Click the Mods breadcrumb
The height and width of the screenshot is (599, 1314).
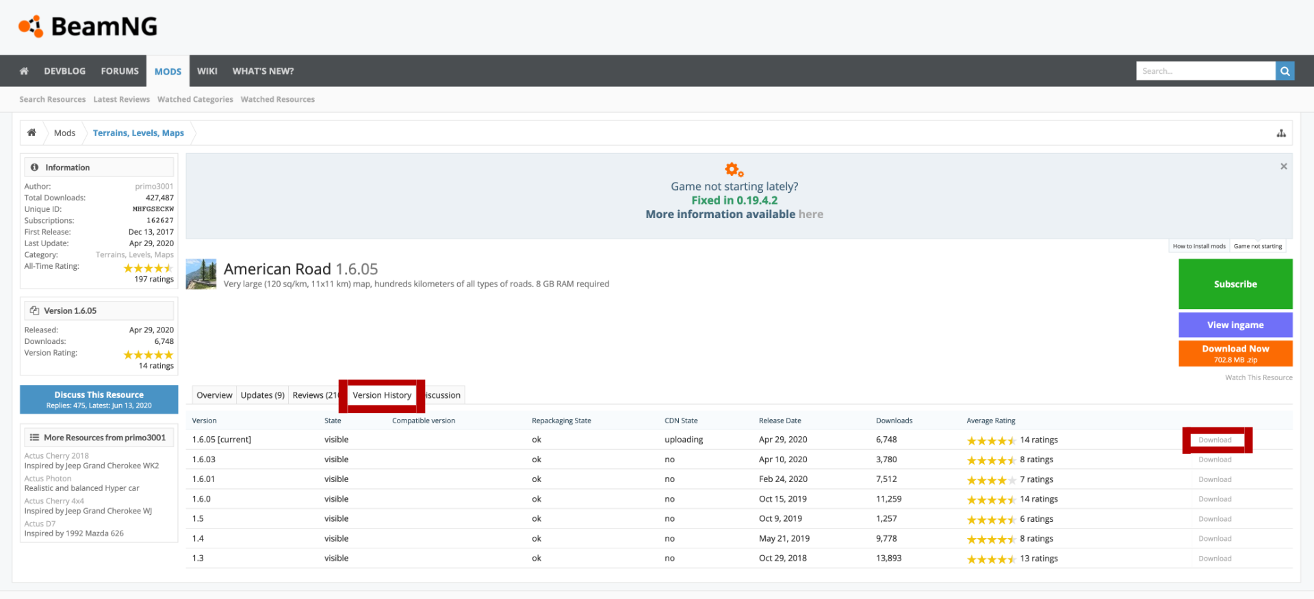pyautogui.click(x=65, y=133)
